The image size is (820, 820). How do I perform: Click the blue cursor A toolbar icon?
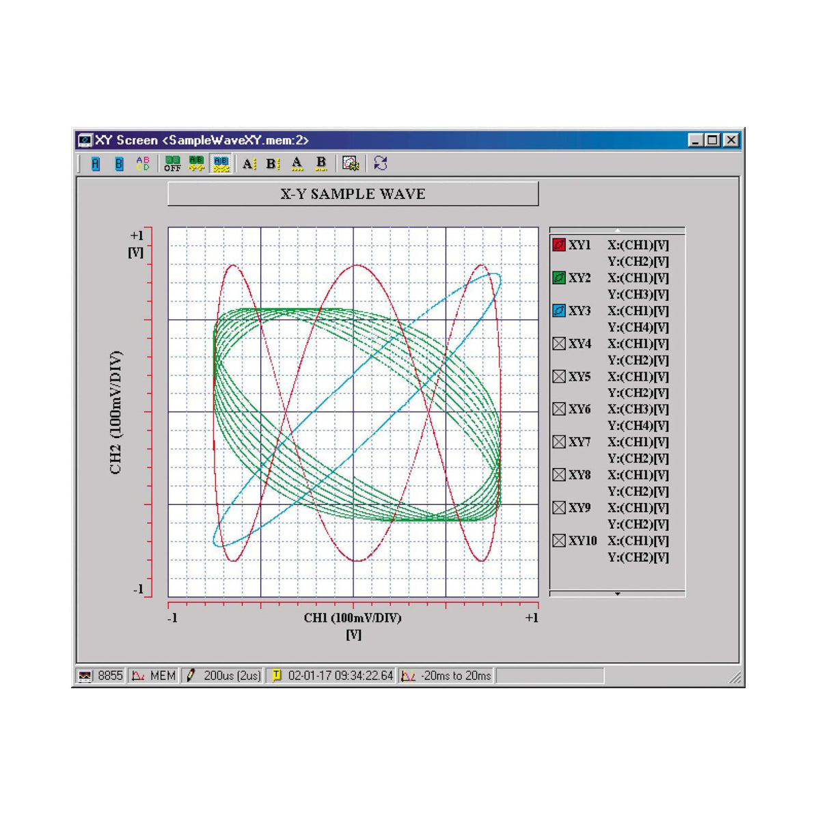(96, 164)
